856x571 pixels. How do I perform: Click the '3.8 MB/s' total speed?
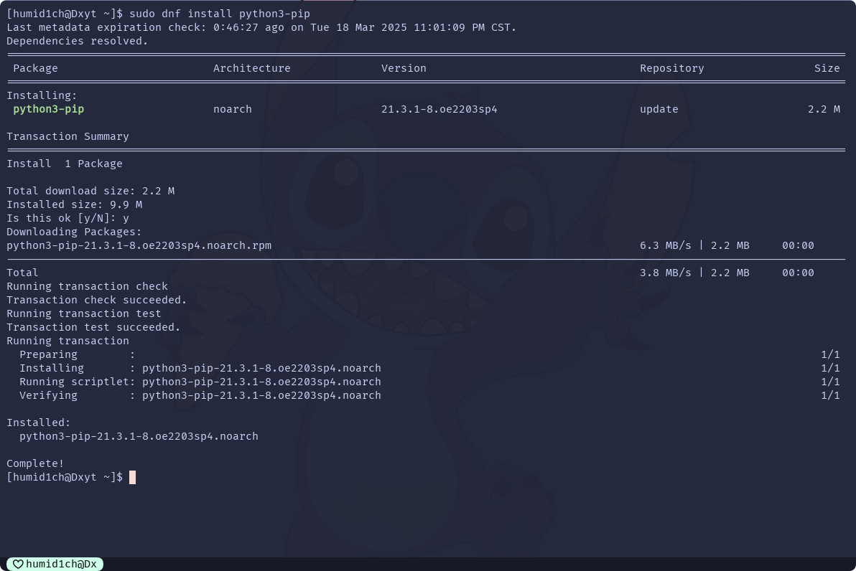[666, 273]
